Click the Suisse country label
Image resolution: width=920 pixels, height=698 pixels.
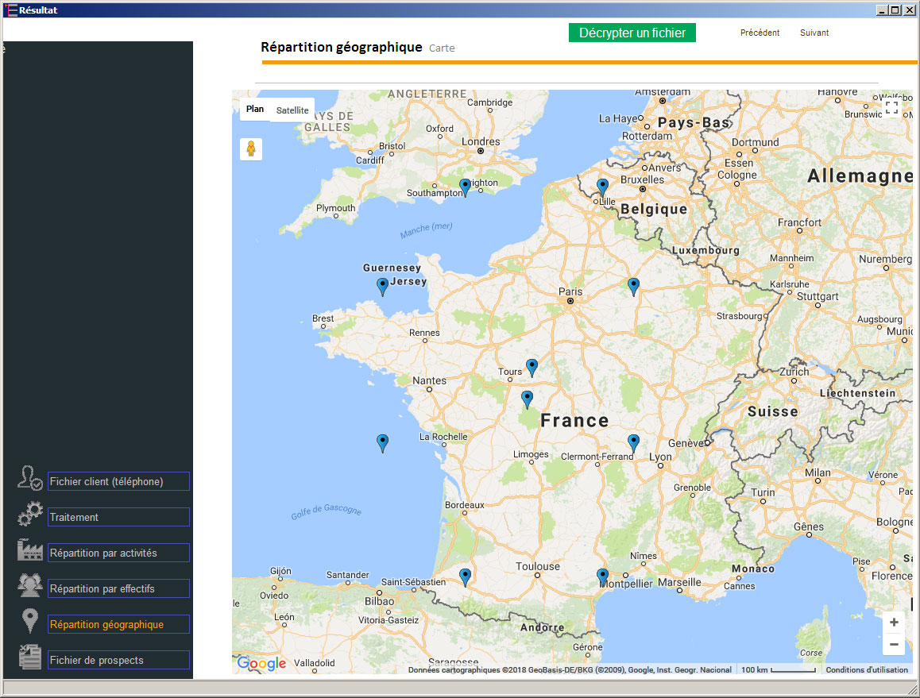point(773,412)
